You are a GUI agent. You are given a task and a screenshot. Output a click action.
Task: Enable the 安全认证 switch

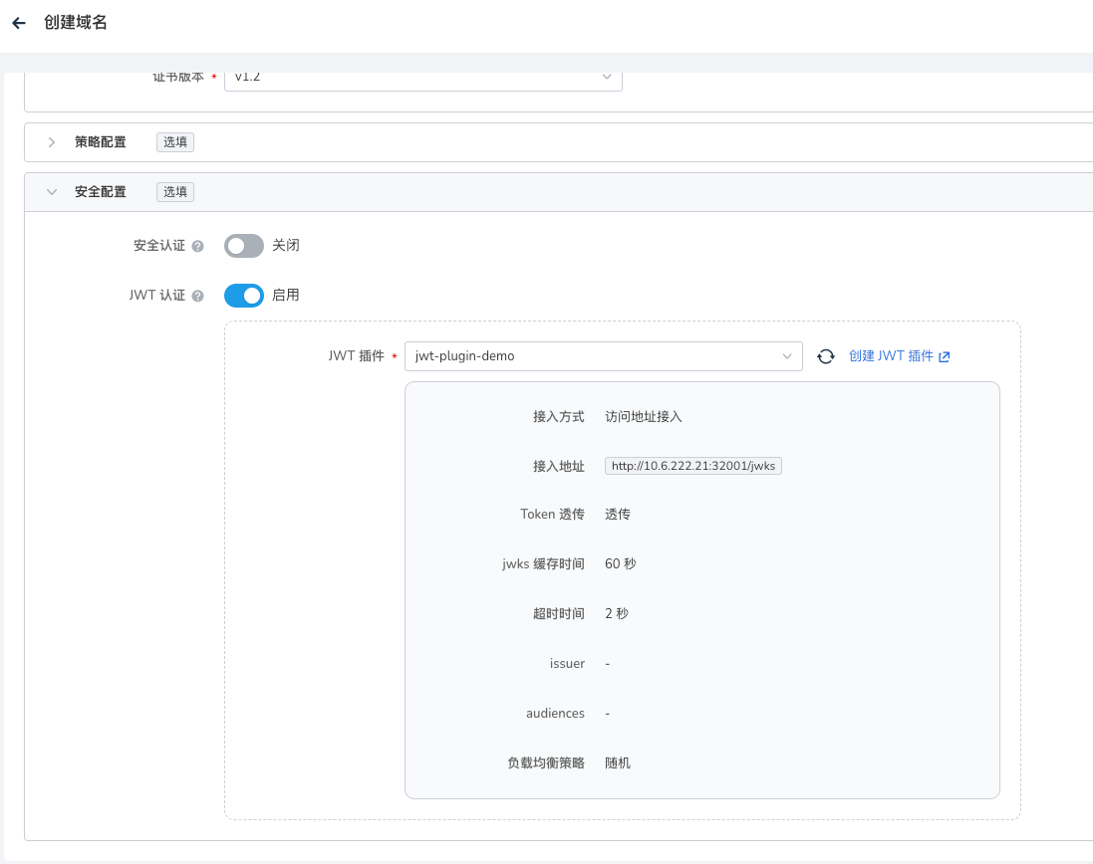[243, 246]
